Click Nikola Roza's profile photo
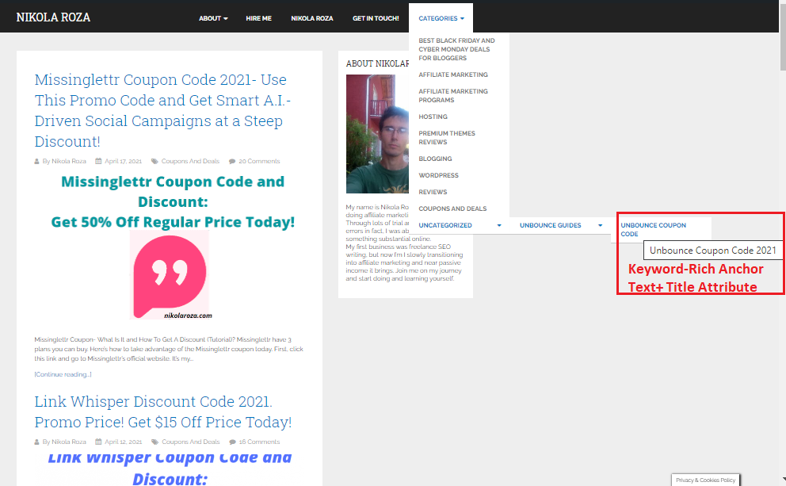Viewport: 786px width, 486px height. 377,134
